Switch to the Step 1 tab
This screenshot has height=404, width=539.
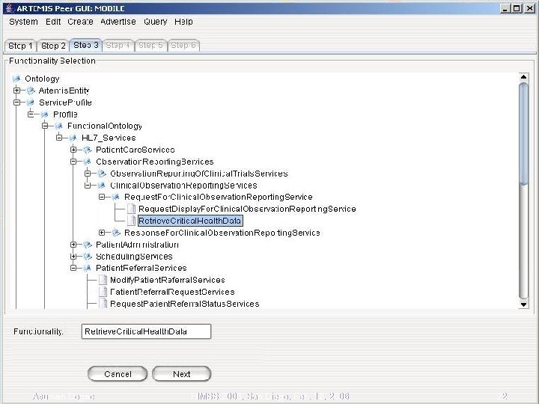click(x=20, y=46)
